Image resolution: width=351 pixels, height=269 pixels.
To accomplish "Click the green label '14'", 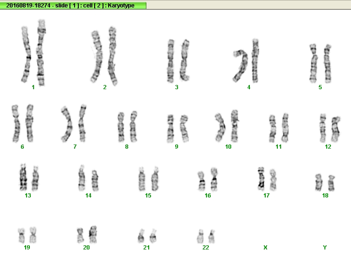I will coord(88,196).
